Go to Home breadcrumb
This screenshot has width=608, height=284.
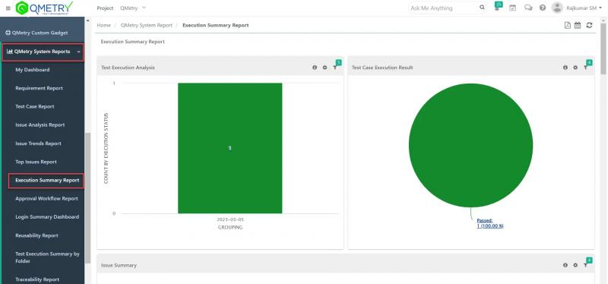tap(103, 25)
